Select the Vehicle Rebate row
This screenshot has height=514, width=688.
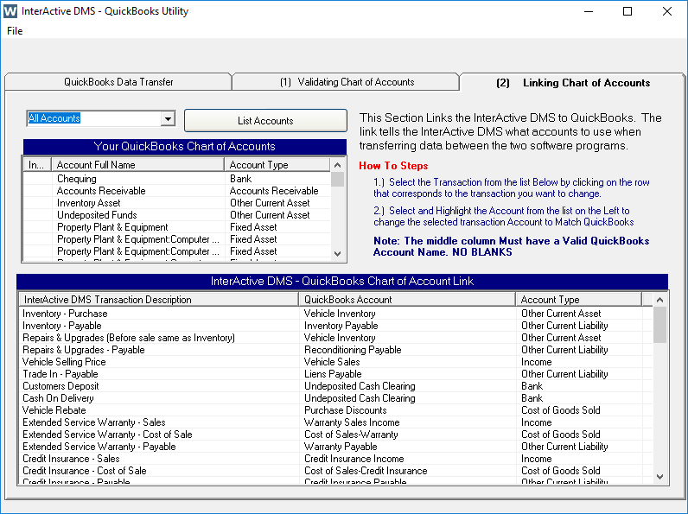[x=335, y=410]
